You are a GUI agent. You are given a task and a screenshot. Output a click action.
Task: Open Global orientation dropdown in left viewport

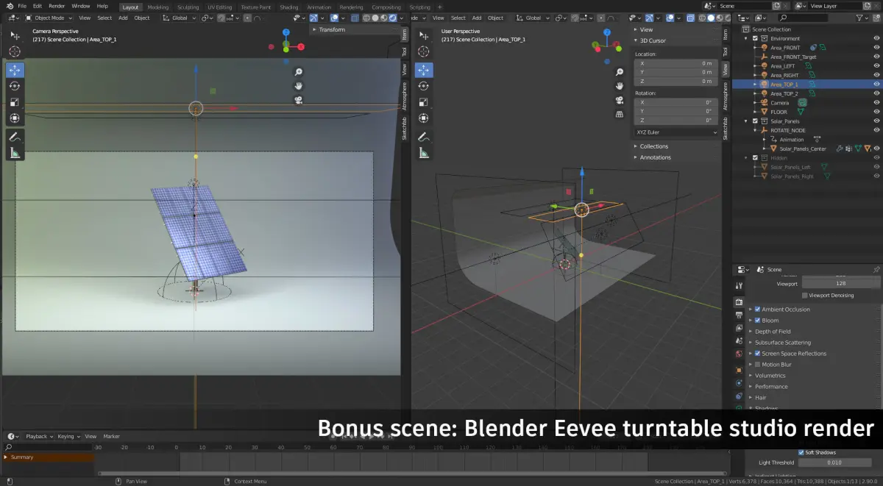click(178, 18)
